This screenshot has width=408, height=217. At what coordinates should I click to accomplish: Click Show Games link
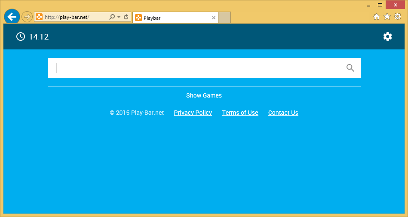point(204,95)
